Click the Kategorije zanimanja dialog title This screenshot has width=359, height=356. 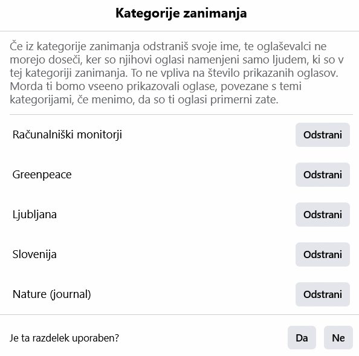click(x=181, y=13)
